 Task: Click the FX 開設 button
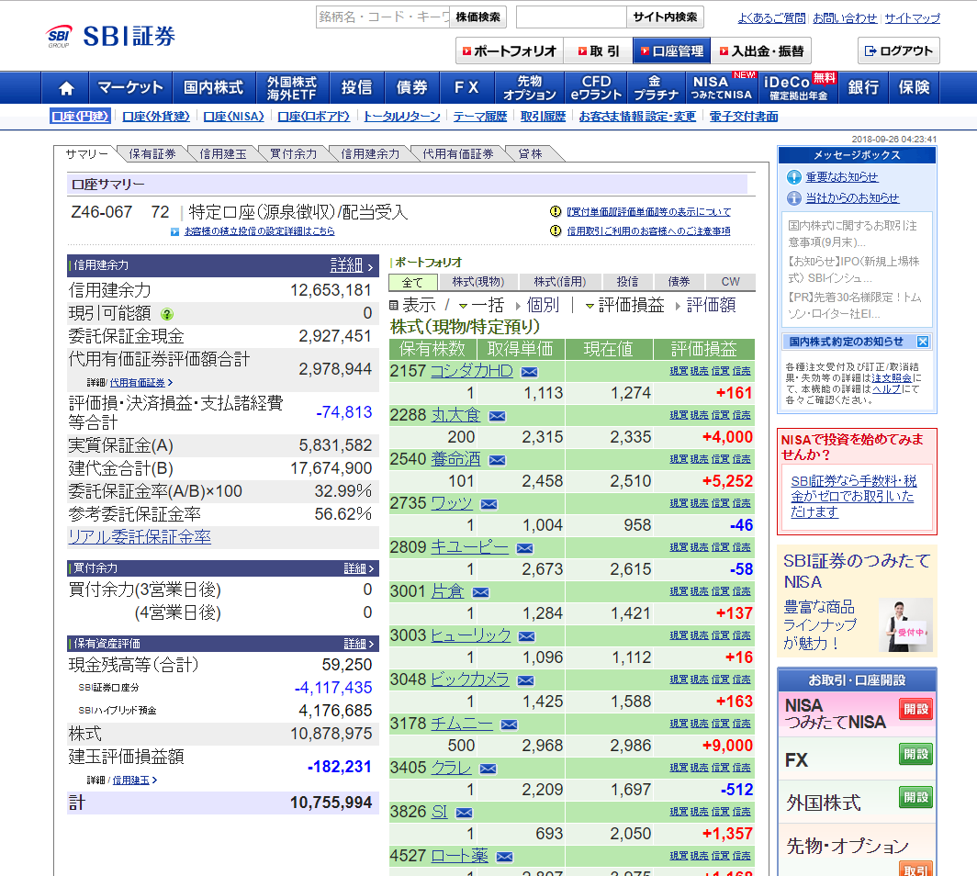coord(916,754)
